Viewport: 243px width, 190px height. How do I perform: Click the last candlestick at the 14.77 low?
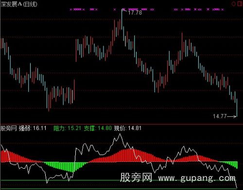[x=237, y=108]
